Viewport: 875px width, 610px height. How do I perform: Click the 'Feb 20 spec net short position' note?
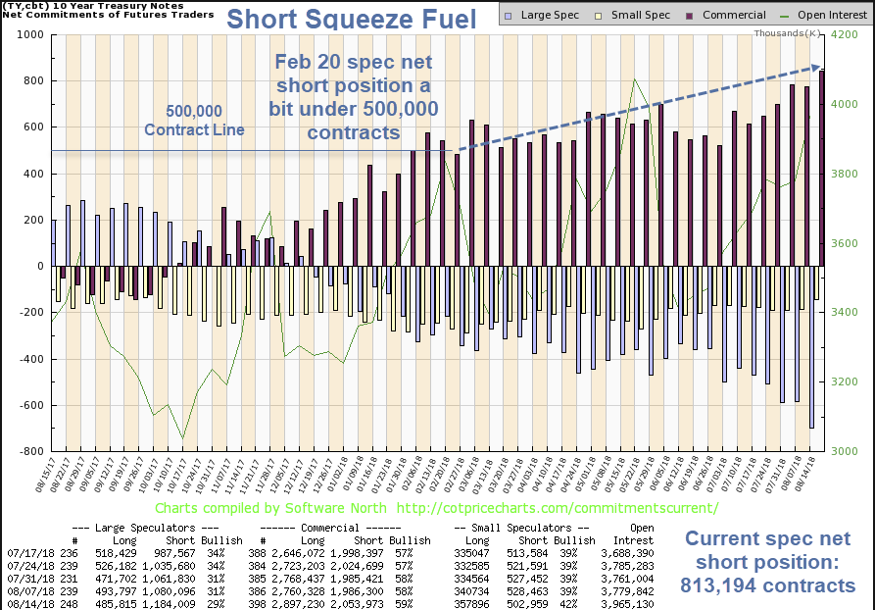(356, 96)
